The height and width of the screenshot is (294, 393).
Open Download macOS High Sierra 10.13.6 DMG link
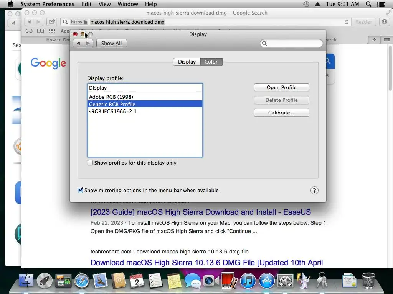pos(206,263)
